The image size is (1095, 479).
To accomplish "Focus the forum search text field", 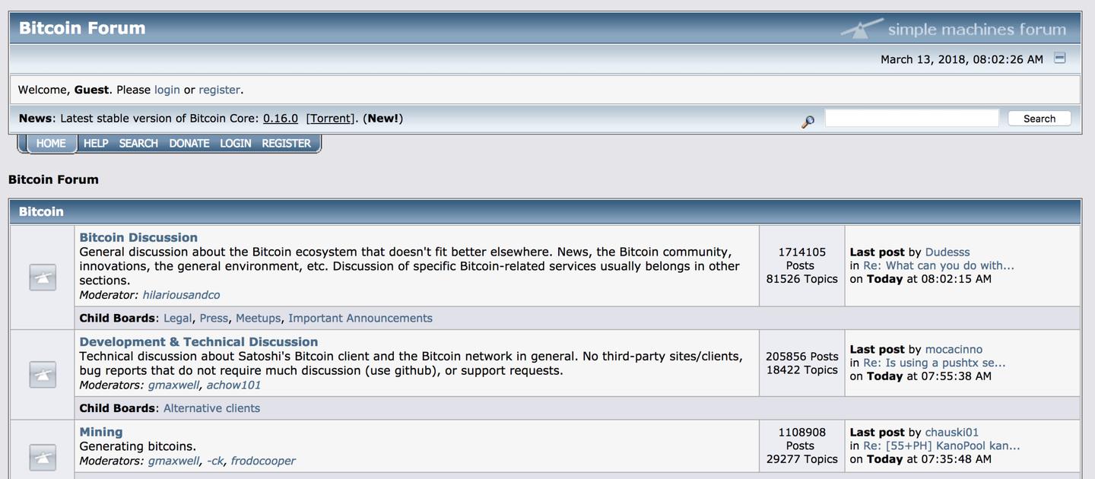I will pyautogui.click(x=911, y=118).
